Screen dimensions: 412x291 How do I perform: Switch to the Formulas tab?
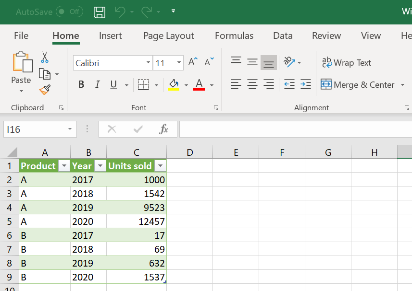click(x=234, y=36)
